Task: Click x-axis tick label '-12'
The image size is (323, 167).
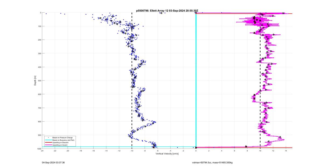Action: pyautogui.click(x=119, y=151)
